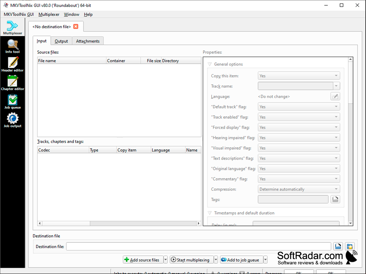Browse for the destination file with the save icon
This screenshot has width=366, height=274.
(x=338, y=246)
